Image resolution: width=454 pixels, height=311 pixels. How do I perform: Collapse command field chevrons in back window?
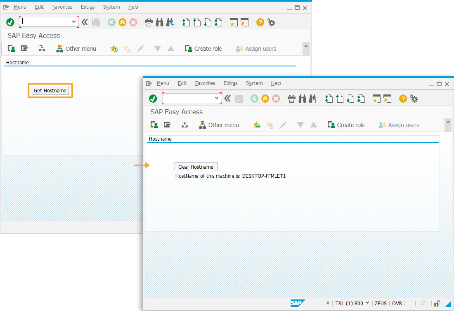(x=85, y=22)
